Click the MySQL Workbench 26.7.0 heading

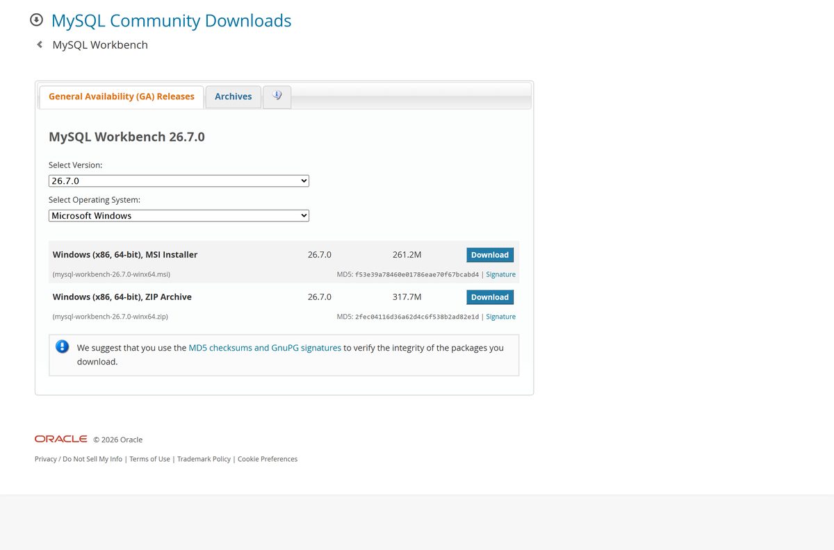pos(126,137)
